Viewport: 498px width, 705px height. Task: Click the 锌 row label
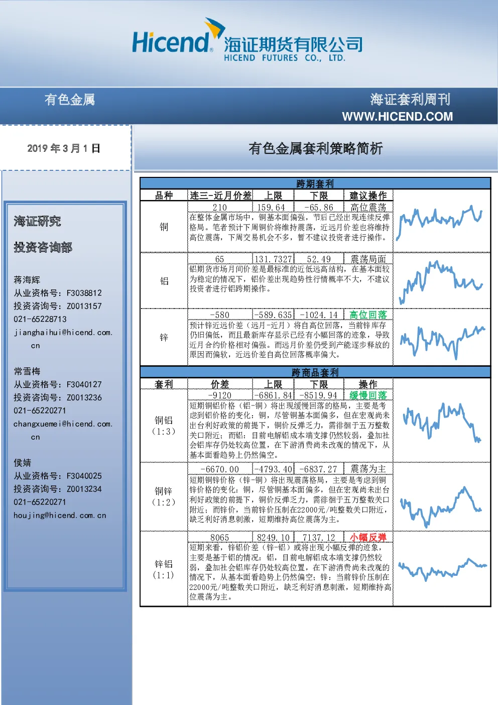[x=164, y=337]
